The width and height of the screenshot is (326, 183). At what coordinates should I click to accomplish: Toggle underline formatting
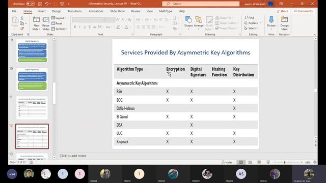point(85,27)
